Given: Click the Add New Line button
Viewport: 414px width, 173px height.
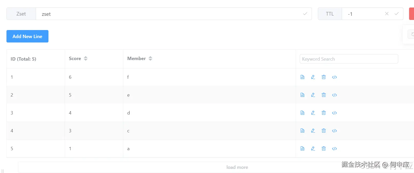Looking at the screenshot, I should point(27,36).
